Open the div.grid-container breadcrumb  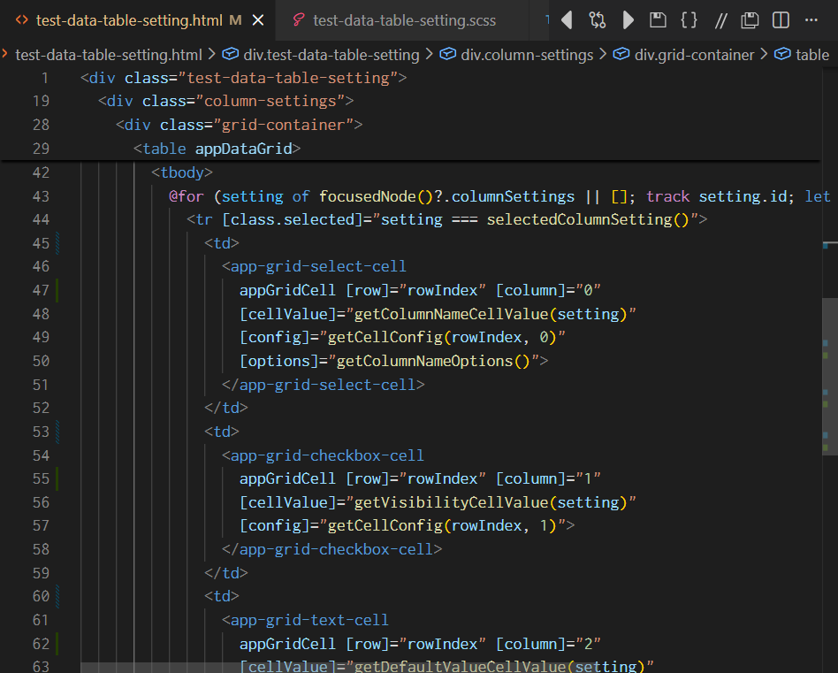pyautogui.click(x=694, y=55)
